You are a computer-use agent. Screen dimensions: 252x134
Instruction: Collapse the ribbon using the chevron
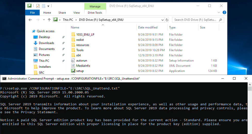coord(220,12)
